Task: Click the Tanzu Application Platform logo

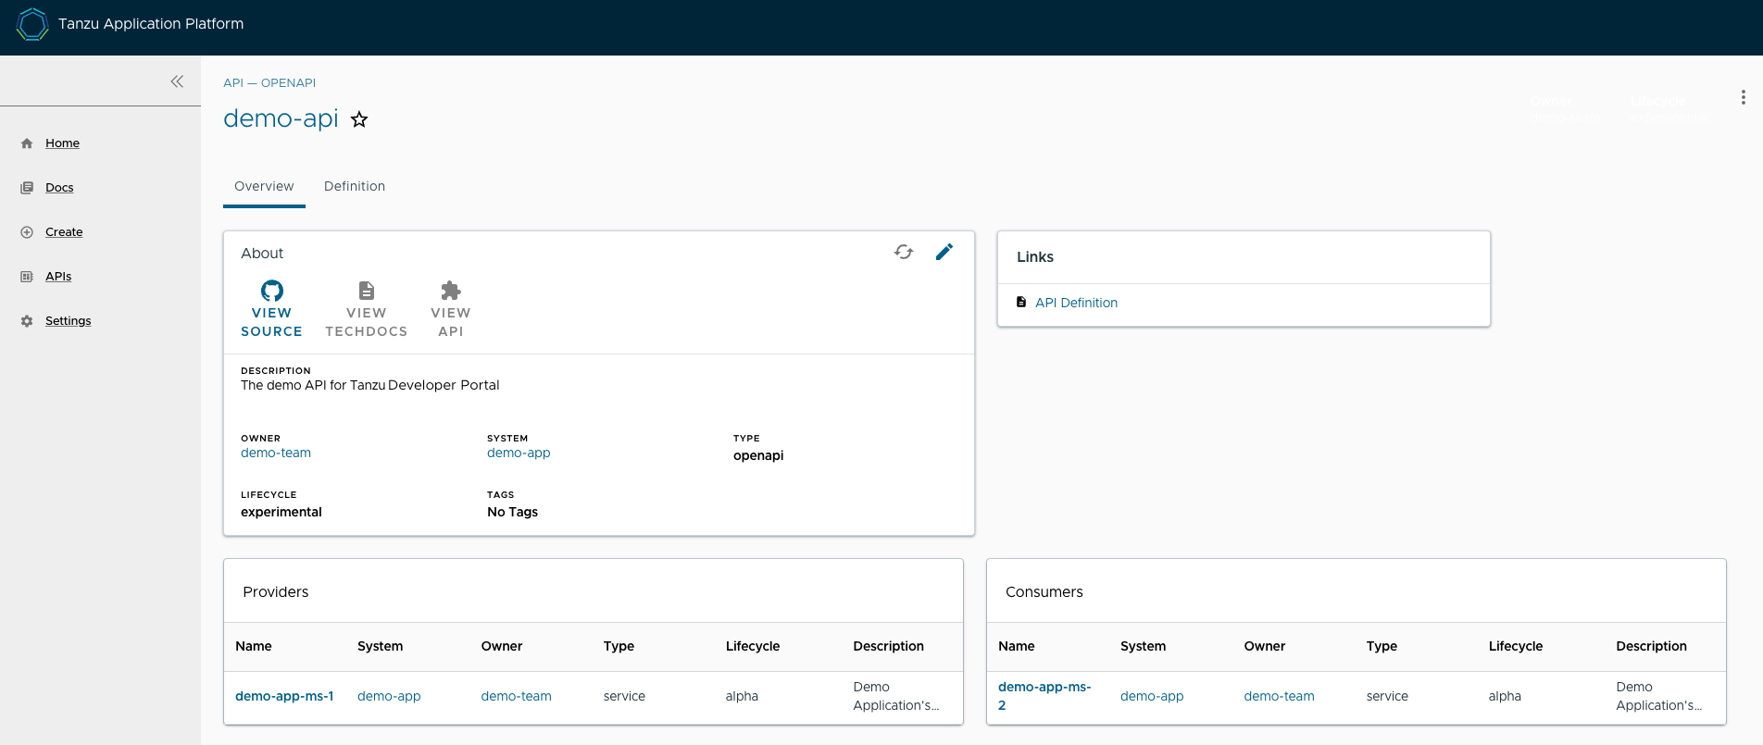Action: point(32,24)
